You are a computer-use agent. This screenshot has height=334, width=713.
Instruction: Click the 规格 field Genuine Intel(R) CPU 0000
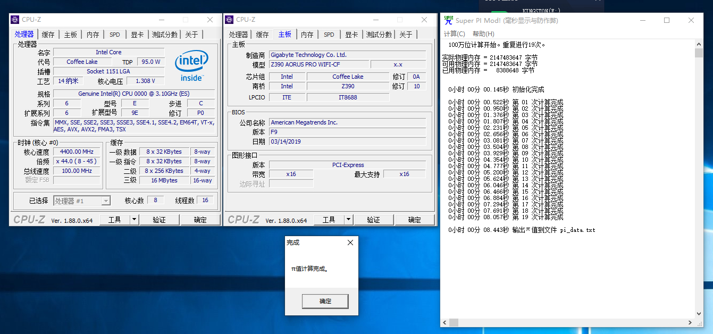click(134, 94)
